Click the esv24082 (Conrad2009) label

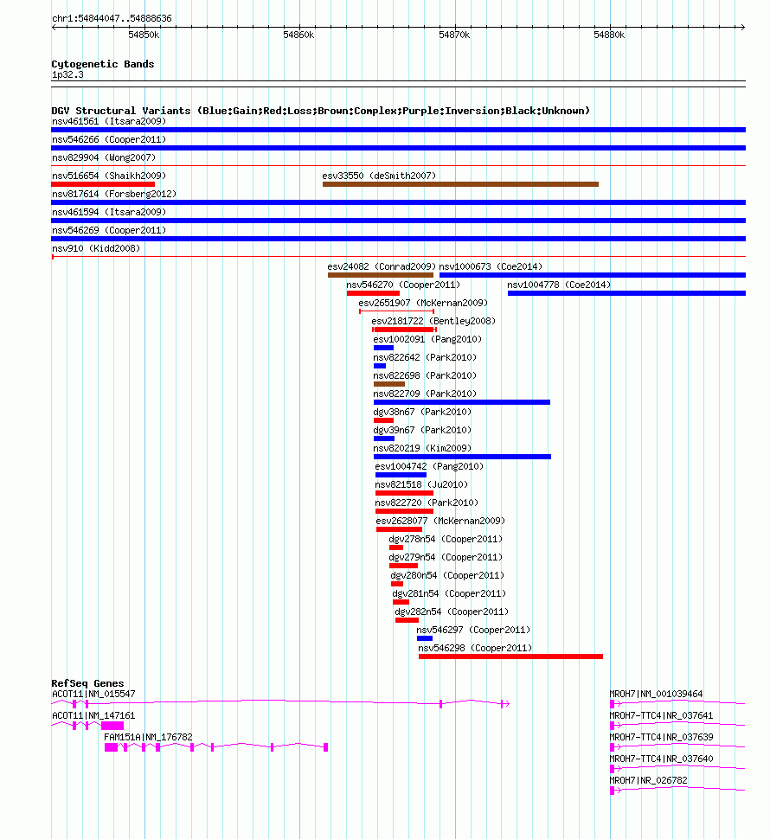click(x=382, y=267)
